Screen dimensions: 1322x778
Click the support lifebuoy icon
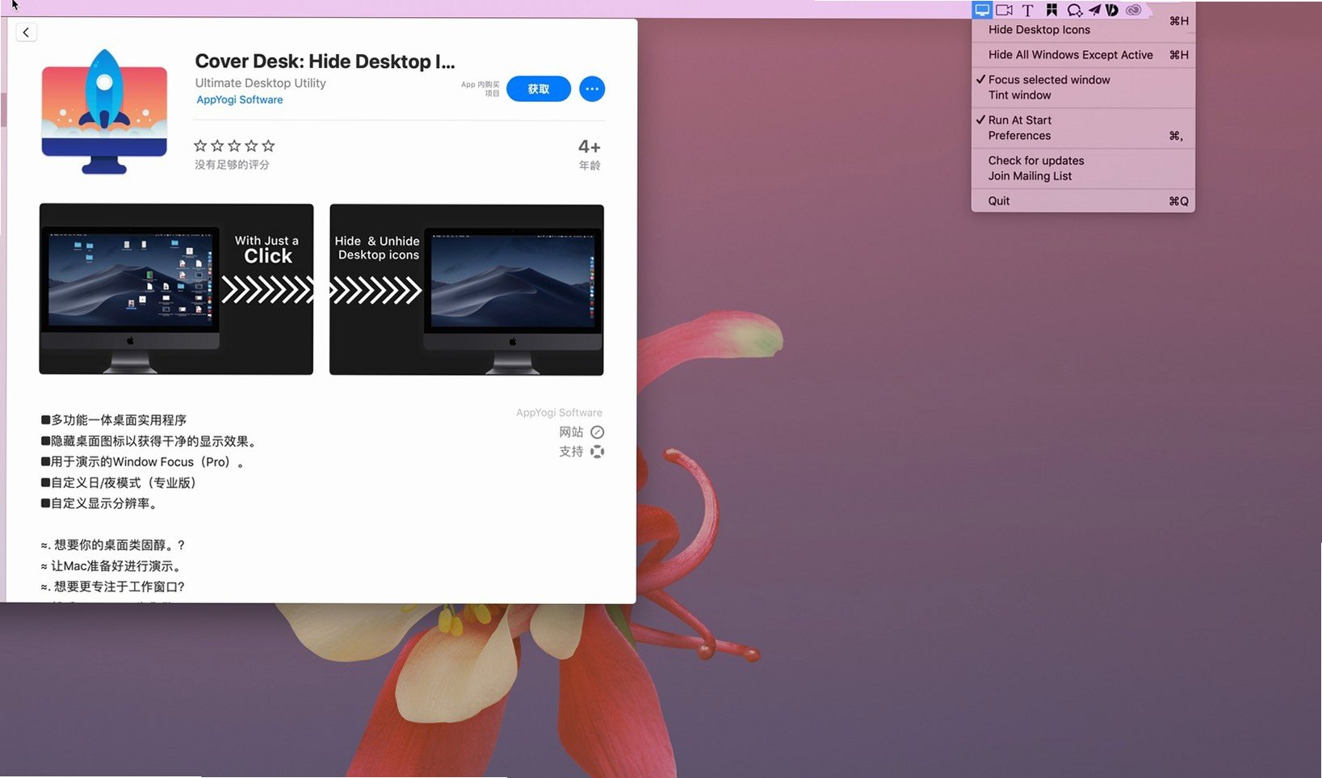click(x=598, y=452)
